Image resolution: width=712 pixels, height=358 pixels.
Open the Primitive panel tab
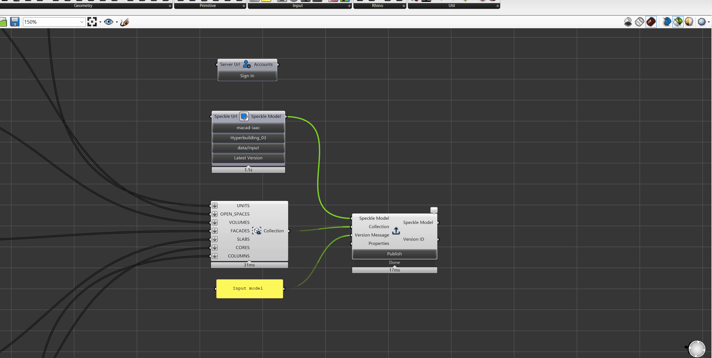click(x=208, y=6)
